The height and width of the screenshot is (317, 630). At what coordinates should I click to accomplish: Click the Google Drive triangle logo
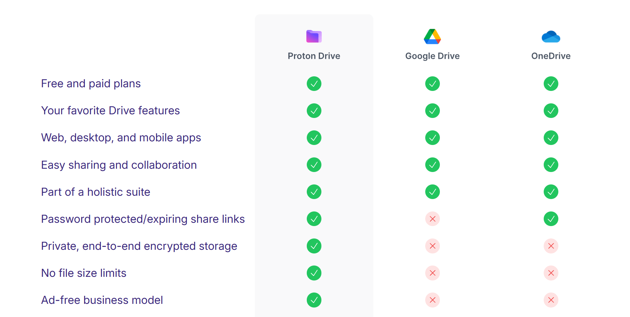(432, 36)
